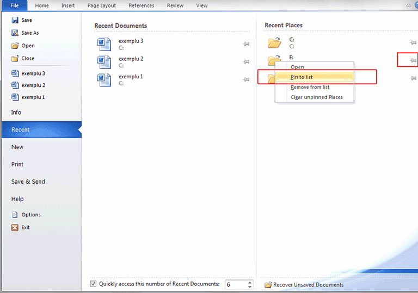This screenshot has width=418, height=293.
Task: Switch to the Page Layout ribbon tab
Action: click(101, 5)
